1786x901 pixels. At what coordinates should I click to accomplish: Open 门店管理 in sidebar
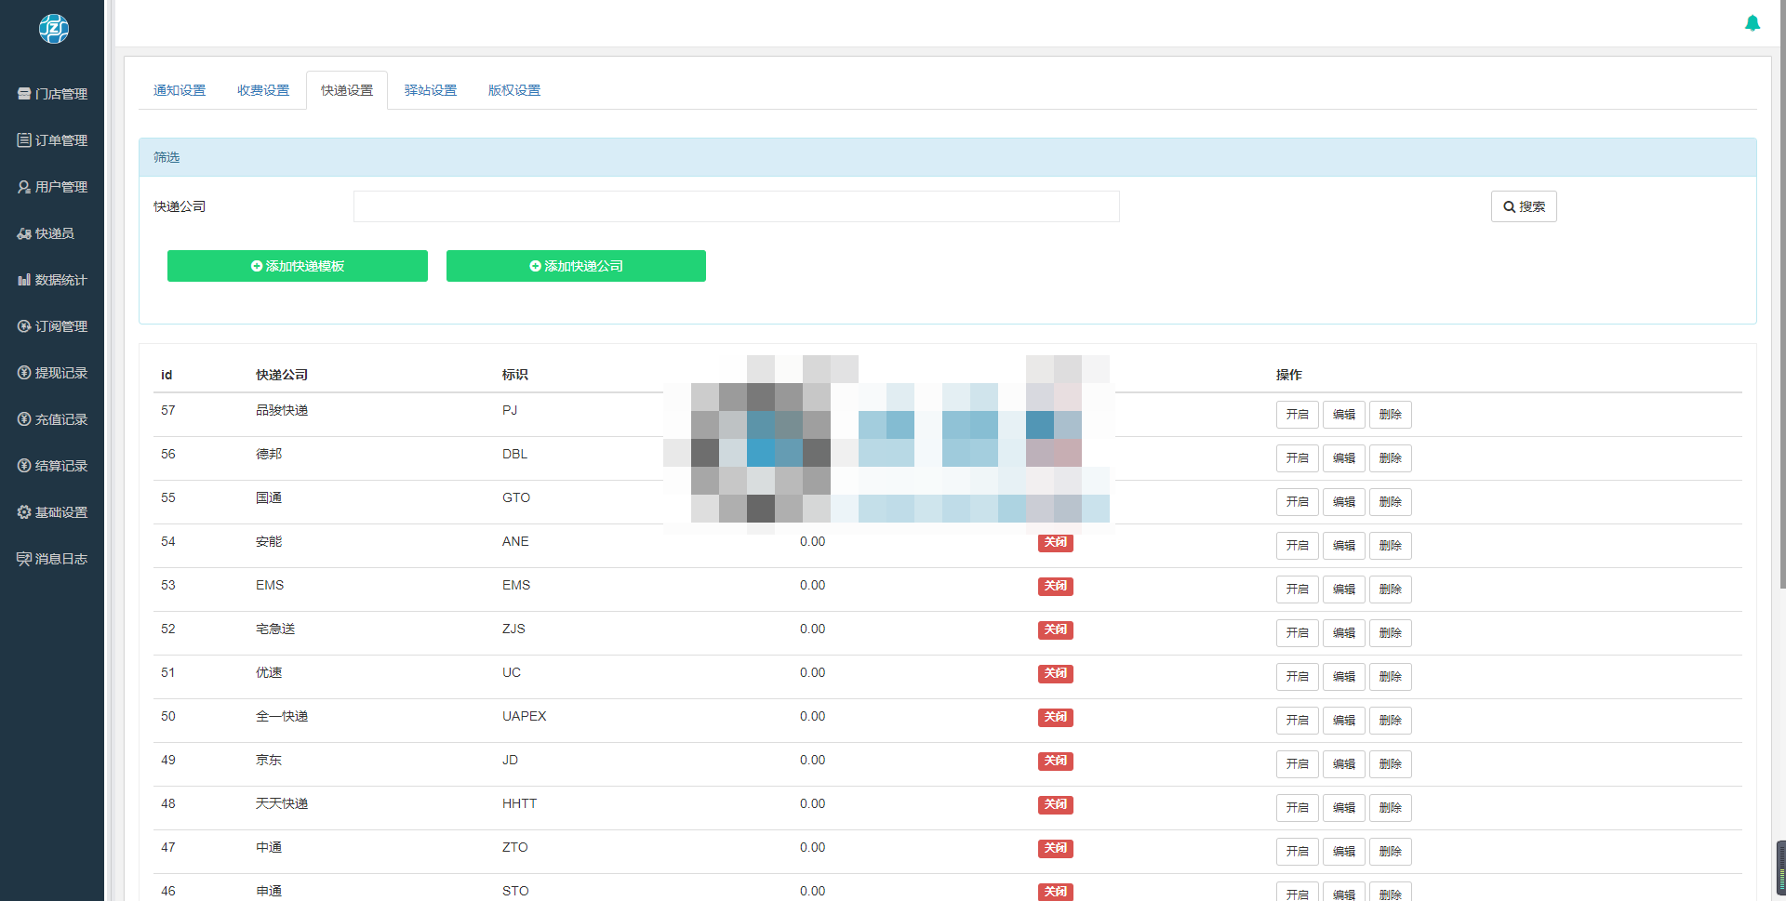(x=52, y=94)
